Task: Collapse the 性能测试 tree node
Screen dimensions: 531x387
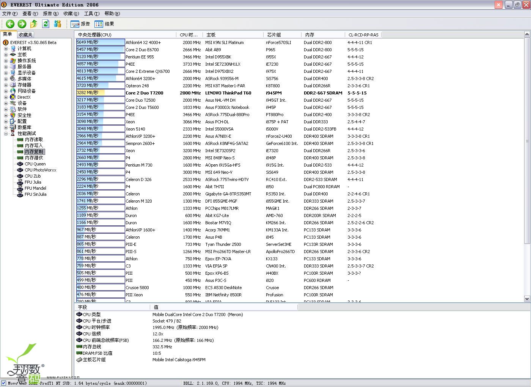Action: 6,134
